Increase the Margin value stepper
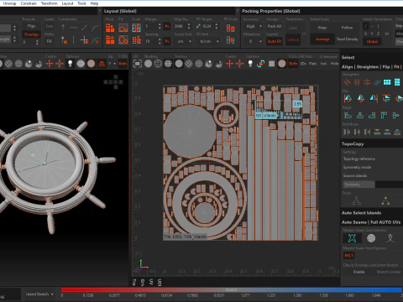The image size is (403, 302). [x=160, y=24]
